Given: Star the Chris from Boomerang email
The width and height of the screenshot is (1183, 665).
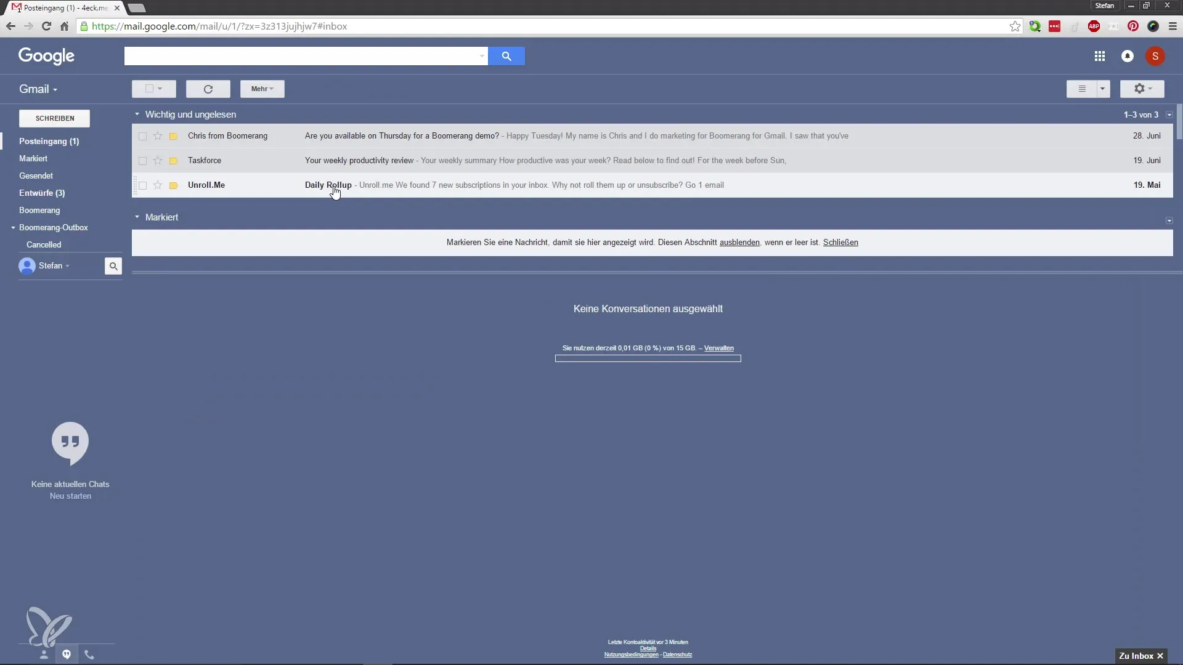Looking at the screenshot, I should pyautogui.click(x=158, y=136).
